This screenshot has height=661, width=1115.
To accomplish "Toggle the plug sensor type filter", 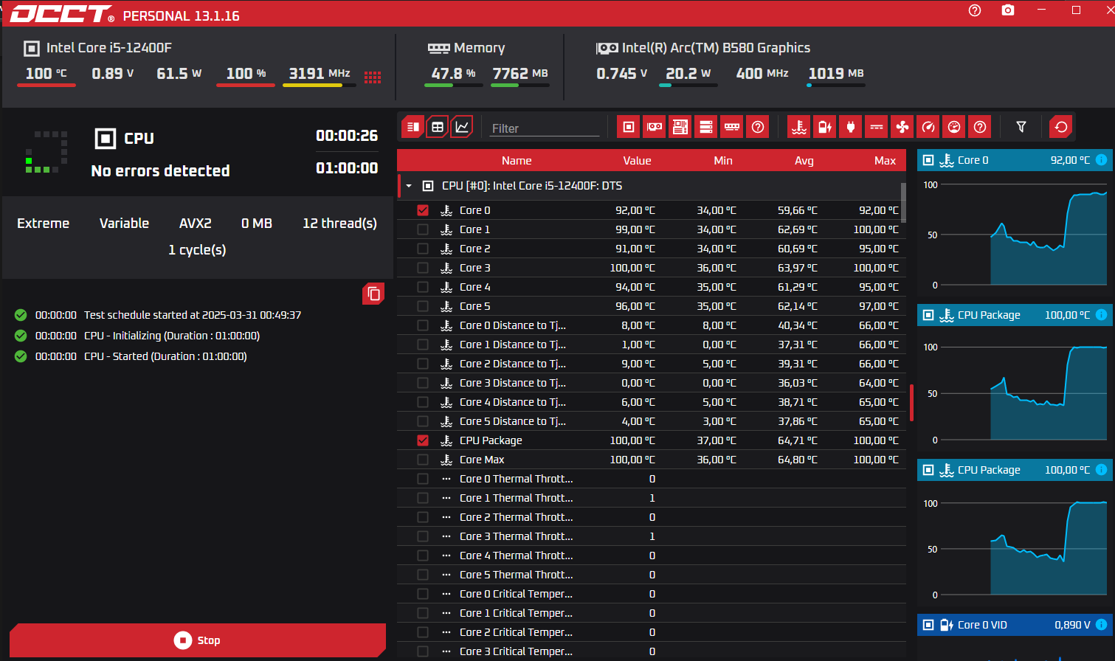I will [x=851, y=127].
